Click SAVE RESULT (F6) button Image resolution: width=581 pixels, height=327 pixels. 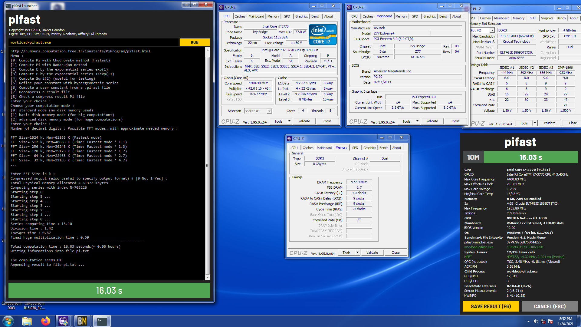coord(491,306)
